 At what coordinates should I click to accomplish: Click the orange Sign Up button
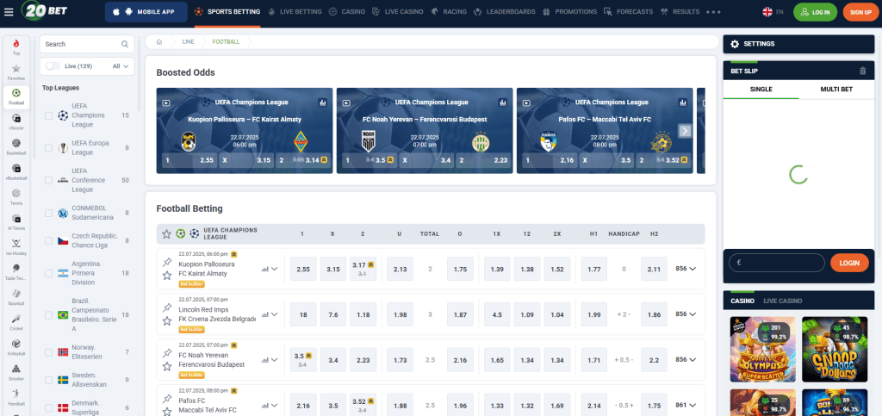(x=860, y=12)
